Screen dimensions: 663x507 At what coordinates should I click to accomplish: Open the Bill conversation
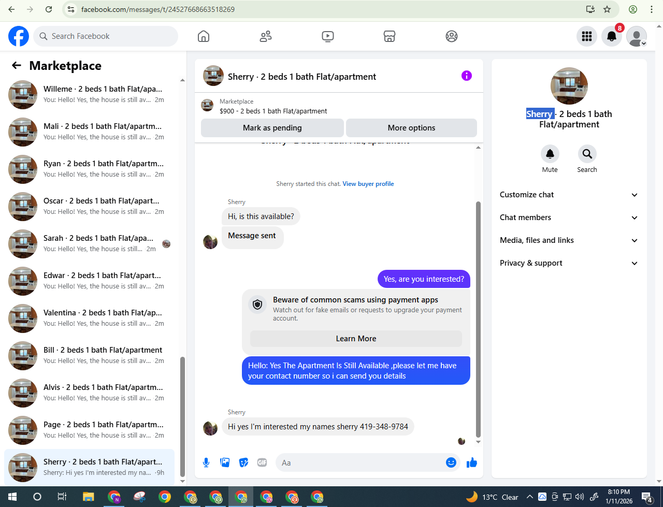point(89,356)
